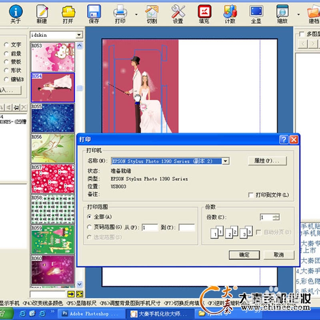Click the 填充 (Fill) red icon

click(x=204, y=14)
